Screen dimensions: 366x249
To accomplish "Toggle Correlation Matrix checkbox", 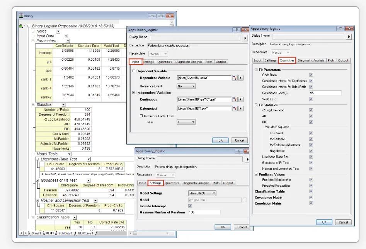I will (x=311, y=203).
